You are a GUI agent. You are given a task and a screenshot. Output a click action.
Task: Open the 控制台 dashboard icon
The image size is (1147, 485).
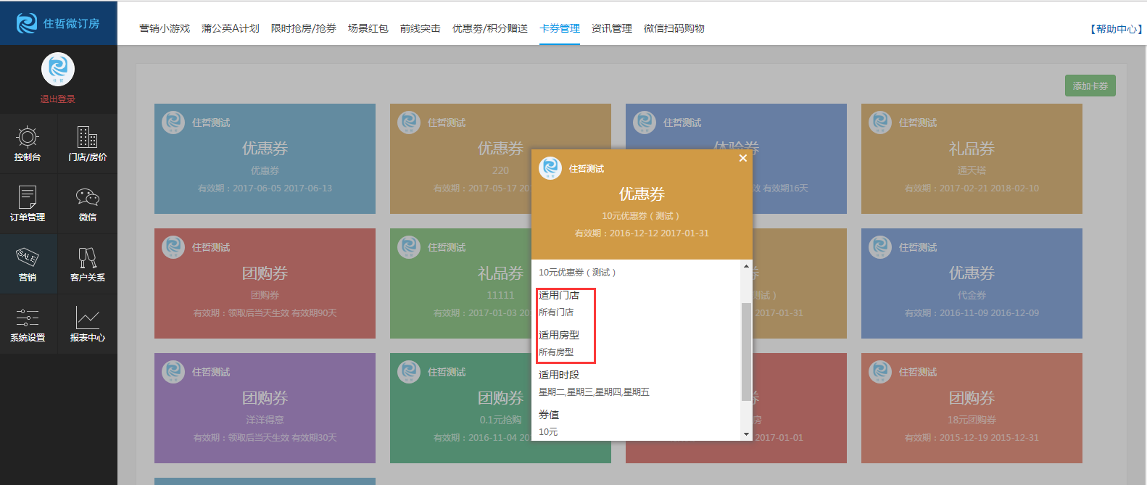[28, 144]
